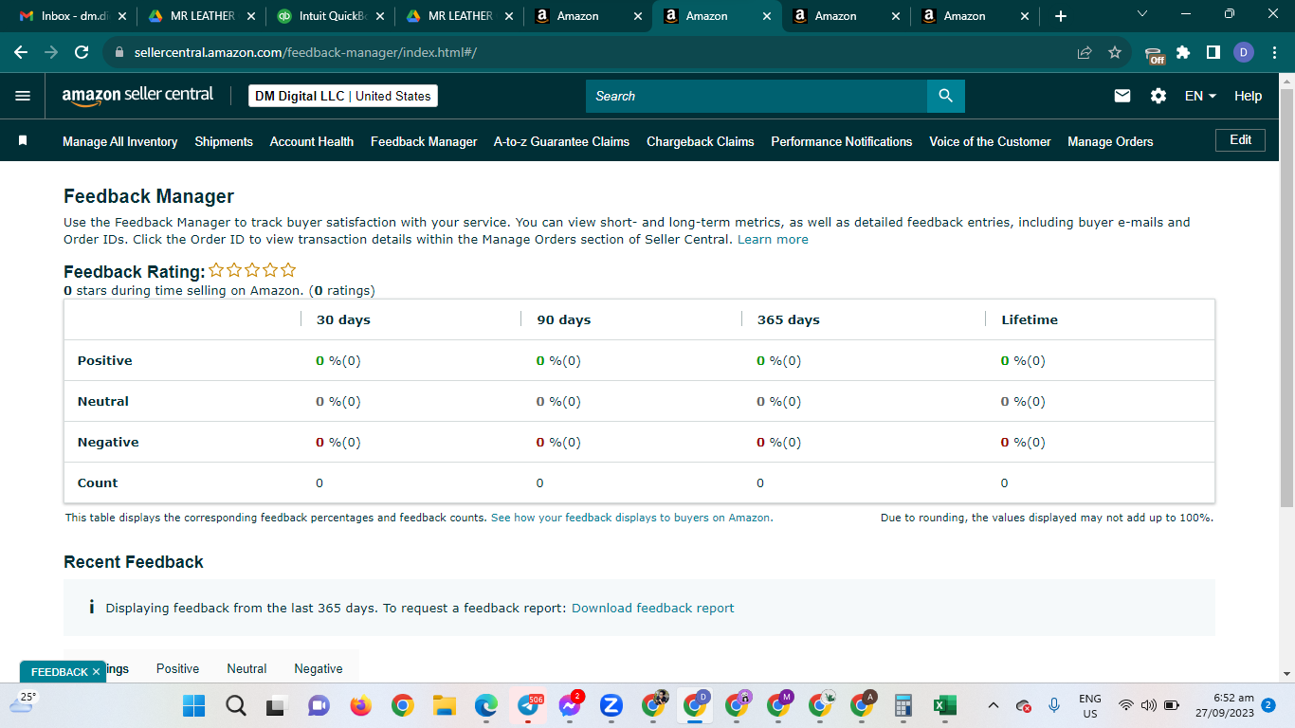Click the browser forward arrow
The image size is (1295, 728).
coord(51,53)
